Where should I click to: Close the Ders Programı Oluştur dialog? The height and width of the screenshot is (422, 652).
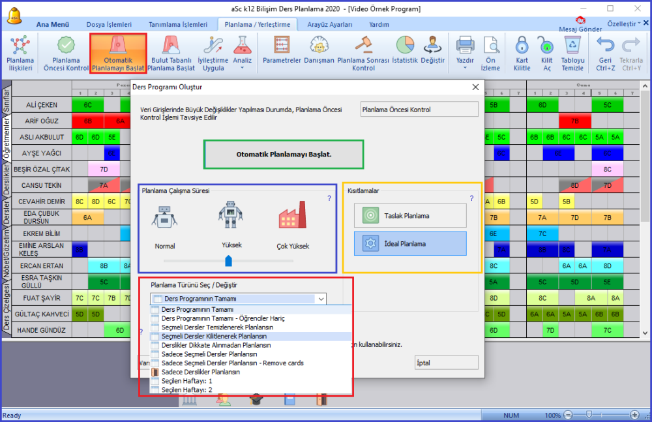coord(475,87)
